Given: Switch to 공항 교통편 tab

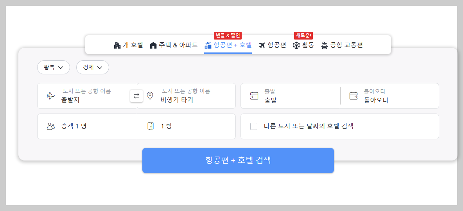Looking at the screenshot, I should pos(342,45).
